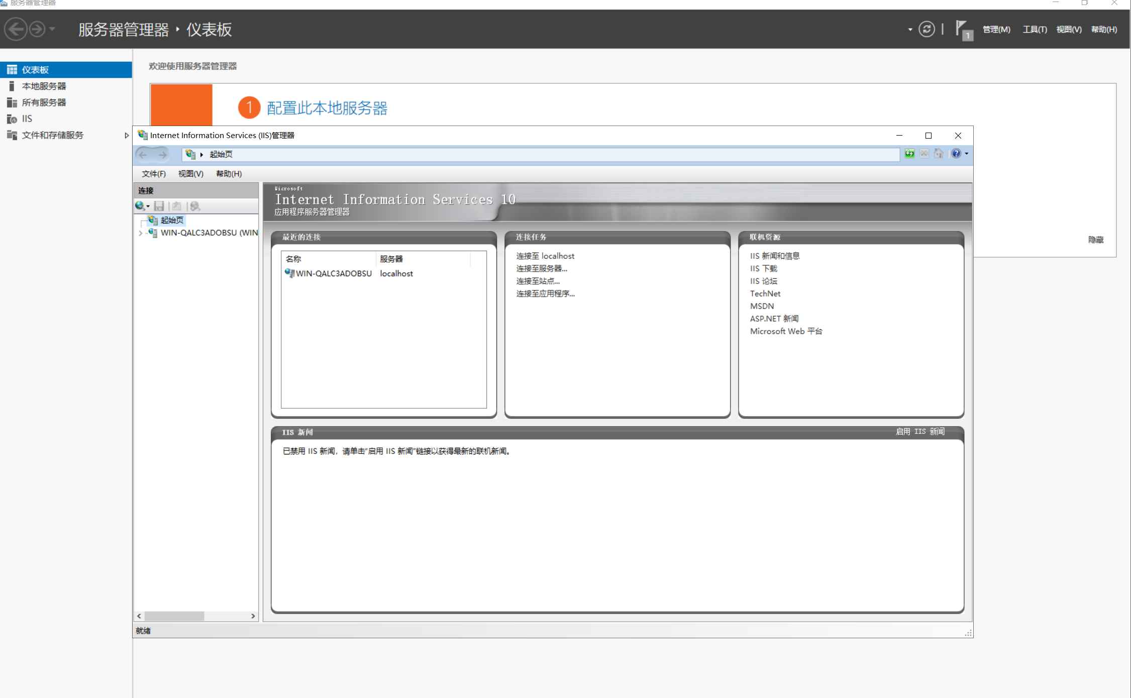Viewport: 1131px width, 698px height.
Task: Click the IIS address bar server icon
Action: pos(190,154)
